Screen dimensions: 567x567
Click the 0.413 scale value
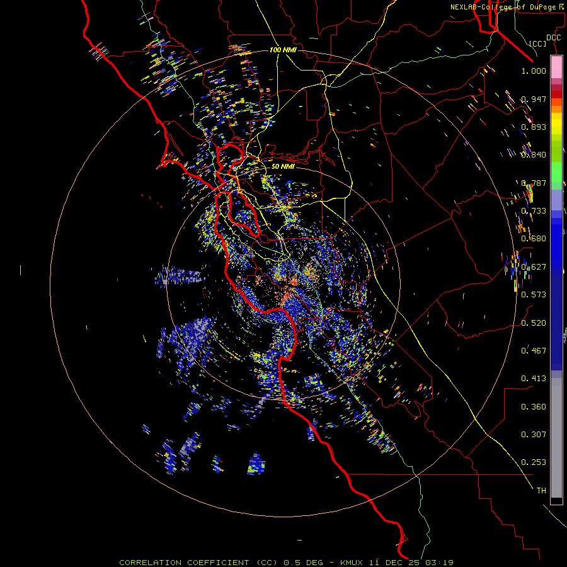click(x=534, y=379)
